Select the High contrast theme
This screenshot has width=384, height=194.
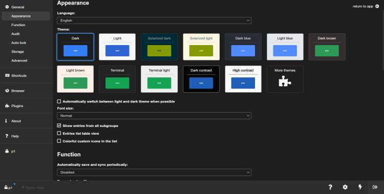click(x=243, y=79)
